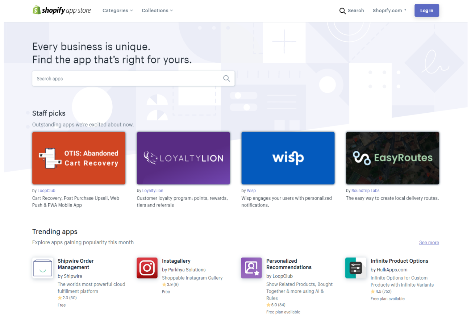Open the Instagallery app icon
This screenshot has width=471, height=321.
pyautogui.click(x=147, y=268)
